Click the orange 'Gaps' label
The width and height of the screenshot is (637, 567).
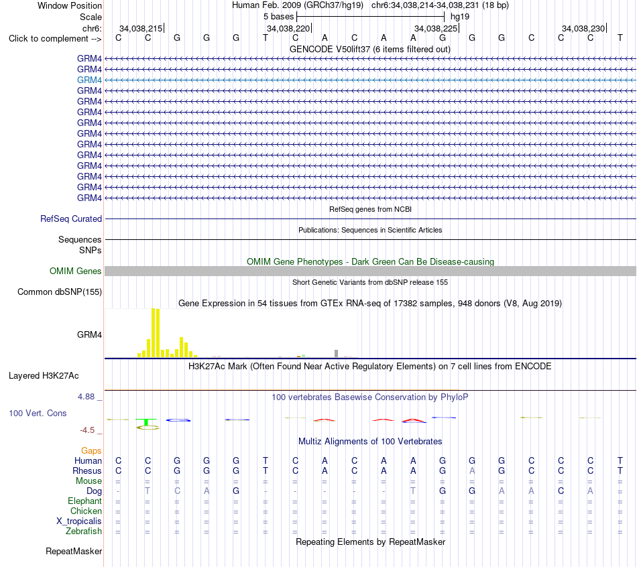click(91, 450)
